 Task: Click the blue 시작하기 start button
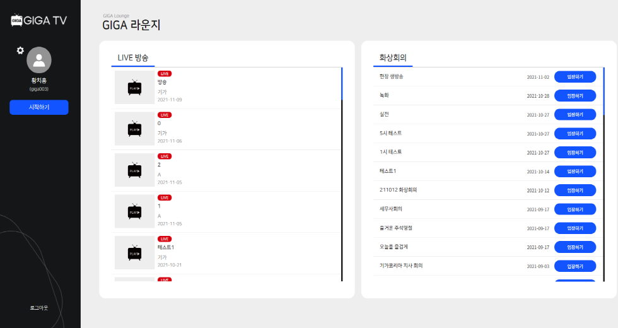[39, 107]
